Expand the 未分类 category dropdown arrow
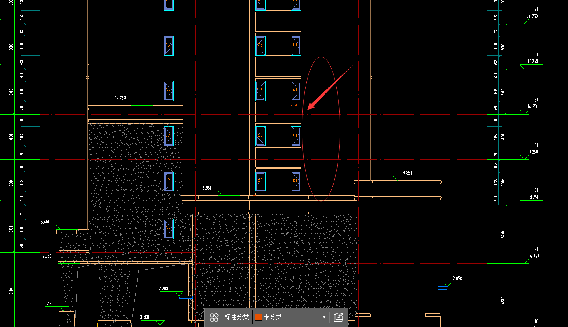This screenshot has height=327, width=568. [x=324, y=317]
